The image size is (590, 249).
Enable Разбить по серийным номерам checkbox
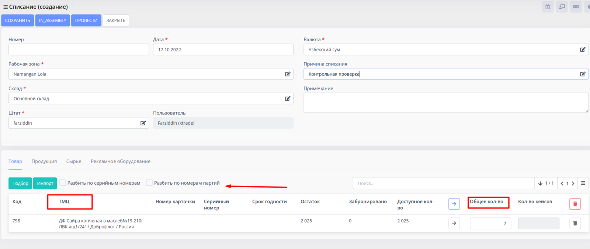[63, 183]
